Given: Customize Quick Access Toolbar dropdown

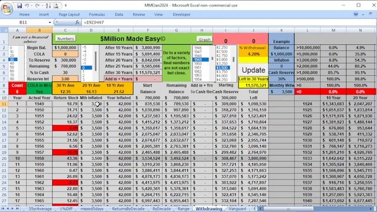Looking at the screenshot, I should (x=65, y=5).
